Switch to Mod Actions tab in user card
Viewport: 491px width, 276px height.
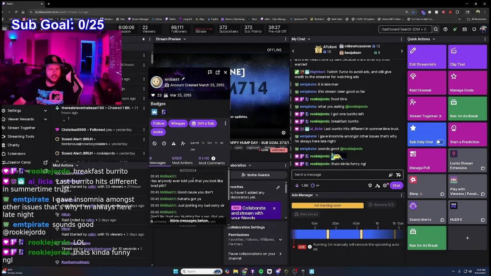tap(182, 161)
